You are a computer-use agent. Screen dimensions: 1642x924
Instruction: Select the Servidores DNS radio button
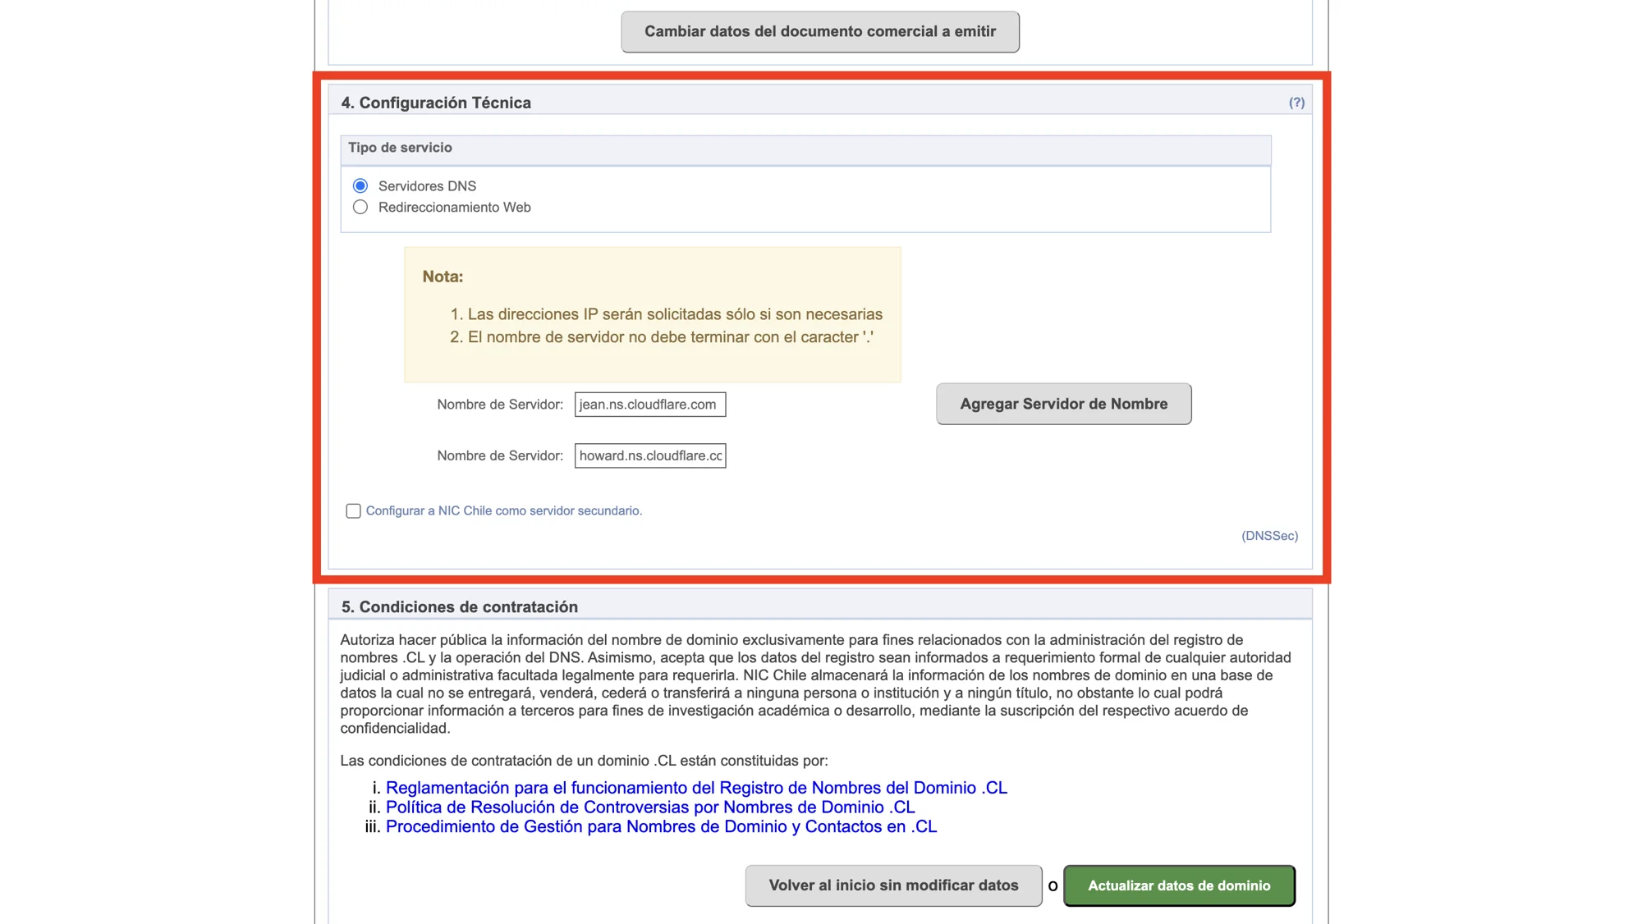[360, 185]
